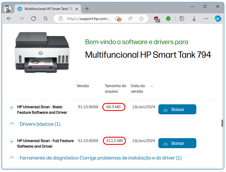Click the Bem-vindo a software e drivers heading
Viewport: 226px width, 172px height.
point(137,42)
